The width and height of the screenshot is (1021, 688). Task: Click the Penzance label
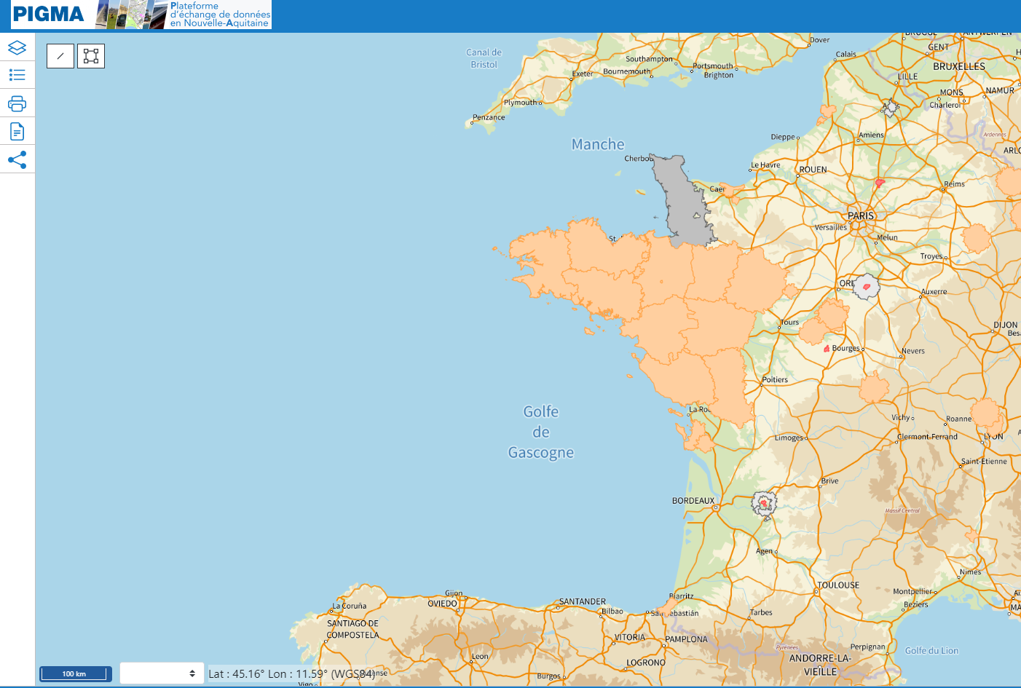tap(489, 117)
